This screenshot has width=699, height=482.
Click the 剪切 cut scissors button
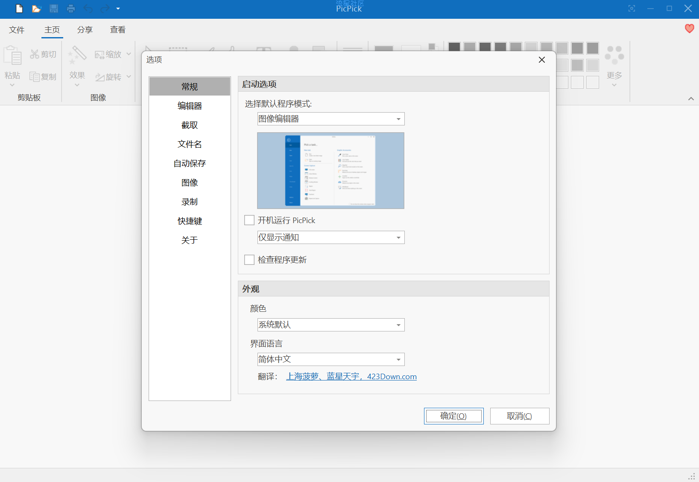pyautogui.click(x=43, y=54)
